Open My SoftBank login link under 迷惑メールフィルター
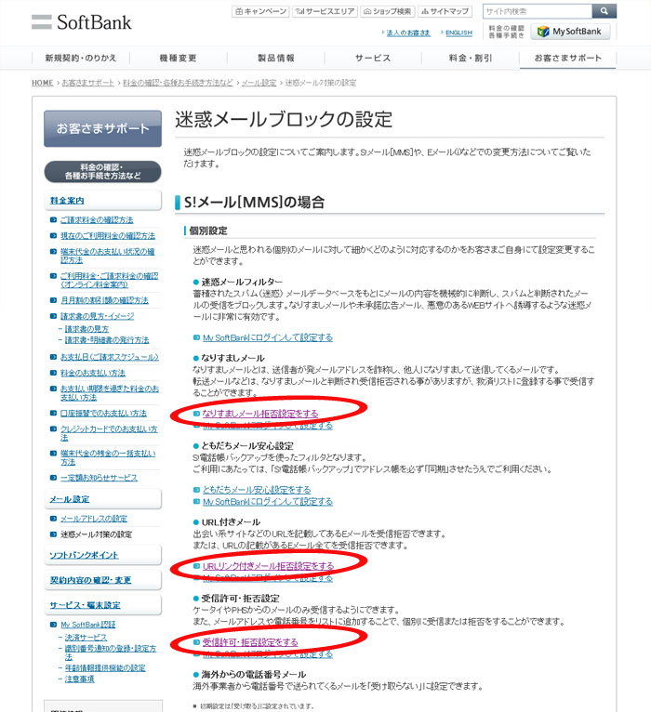 click(x=268, y=337)
